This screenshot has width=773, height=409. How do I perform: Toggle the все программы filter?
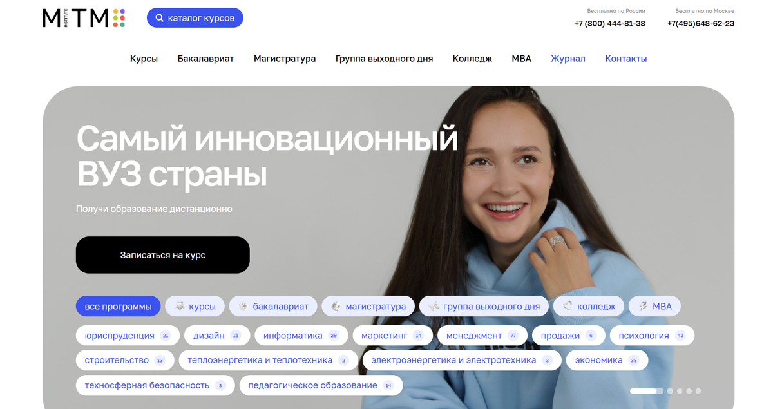point(118,306)
